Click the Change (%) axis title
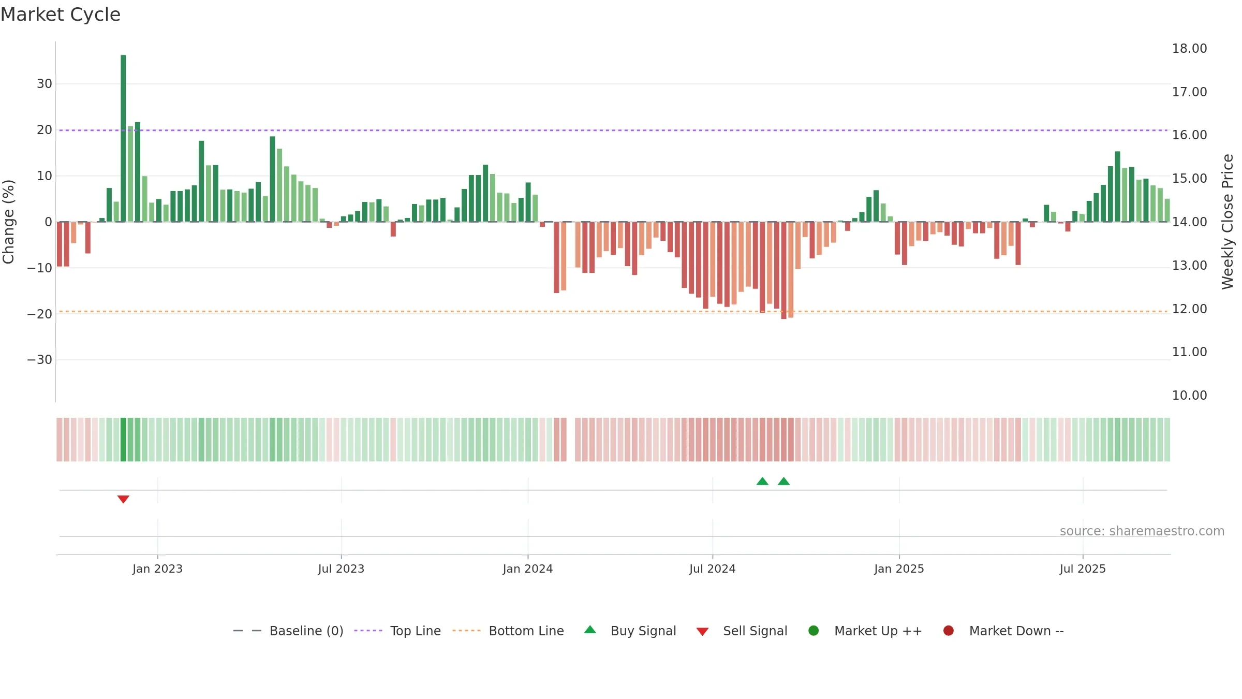The width and height of the screenshot is (1242, 699). (8, 222)
